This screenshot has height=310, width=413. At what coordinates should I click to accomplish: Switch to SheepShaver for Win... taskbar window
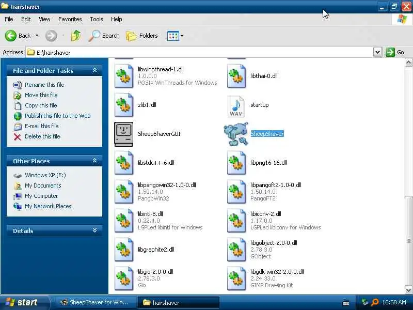(95, 302)
